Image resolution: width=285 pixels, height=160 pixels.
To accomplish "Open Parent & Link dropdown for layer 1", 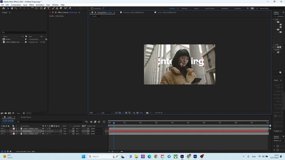I will coord(97,128).
